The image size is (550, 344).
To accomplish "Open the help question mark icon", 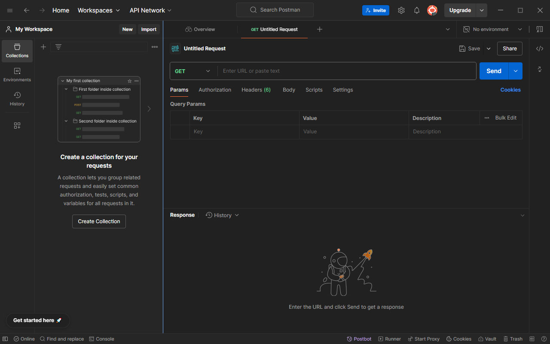I will pyautogui.click(x=544, y=339).
